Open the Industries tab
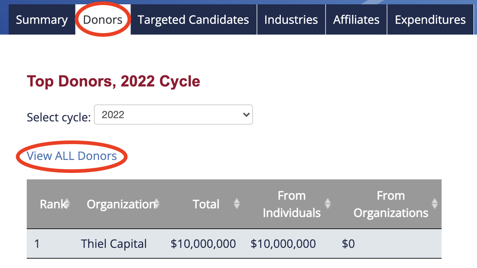 tap(291, 19)
